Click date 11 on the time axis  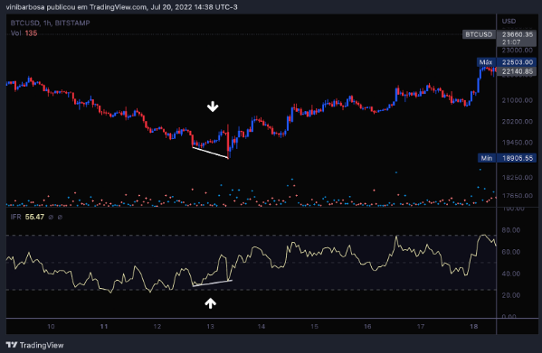pyautogui.click(x=104, y=326)
